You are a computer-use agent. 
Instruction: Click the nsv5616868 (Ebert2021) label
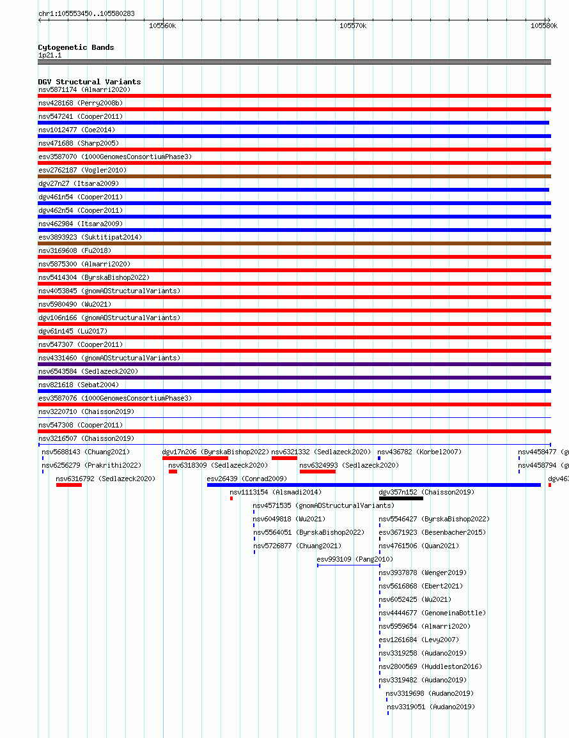point(421,586)
